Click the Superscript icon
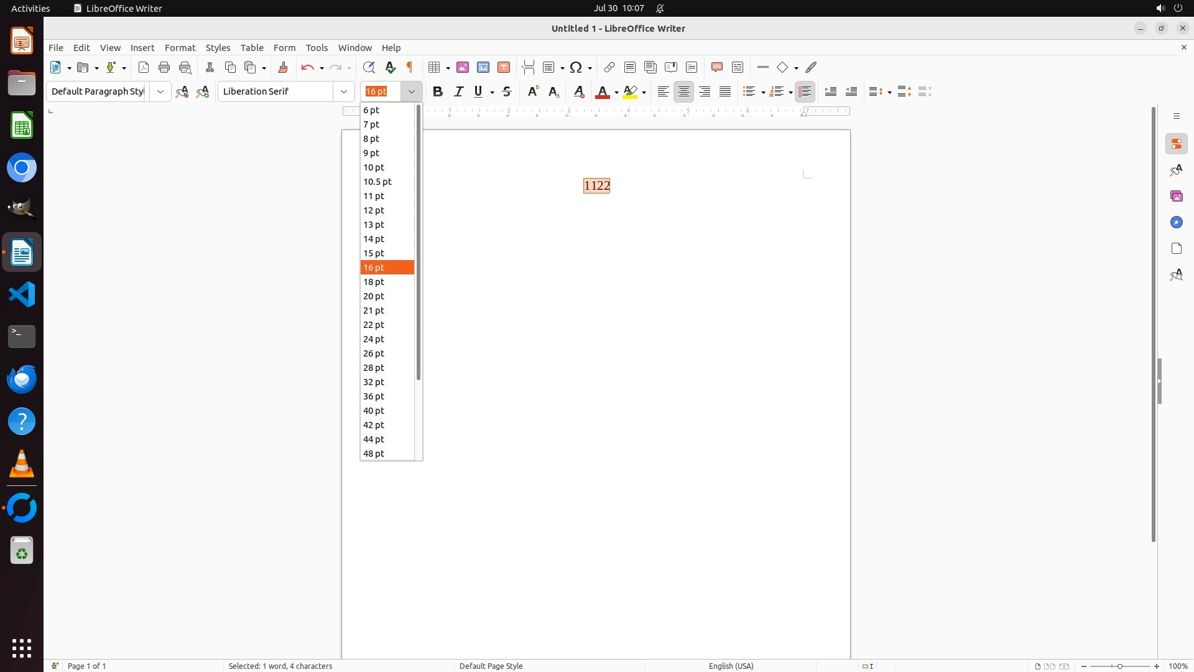The height and width of the screenshot is (672, 1194). coord(533,91)
